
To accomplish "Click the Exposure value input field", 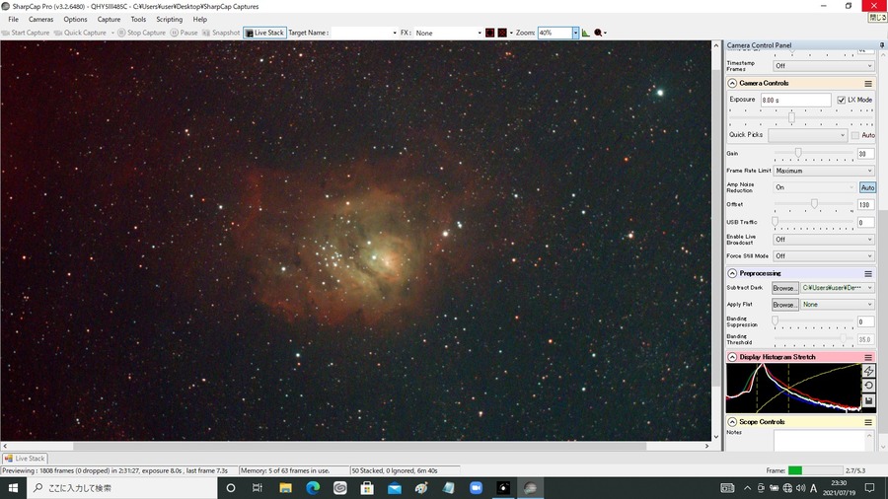I will [795, 101].
